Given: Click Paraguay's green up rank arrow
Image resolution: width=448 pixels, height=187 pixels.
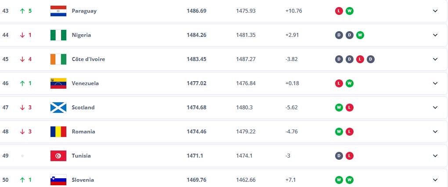Looking at the screenshot, I should [x=22, y=11].
